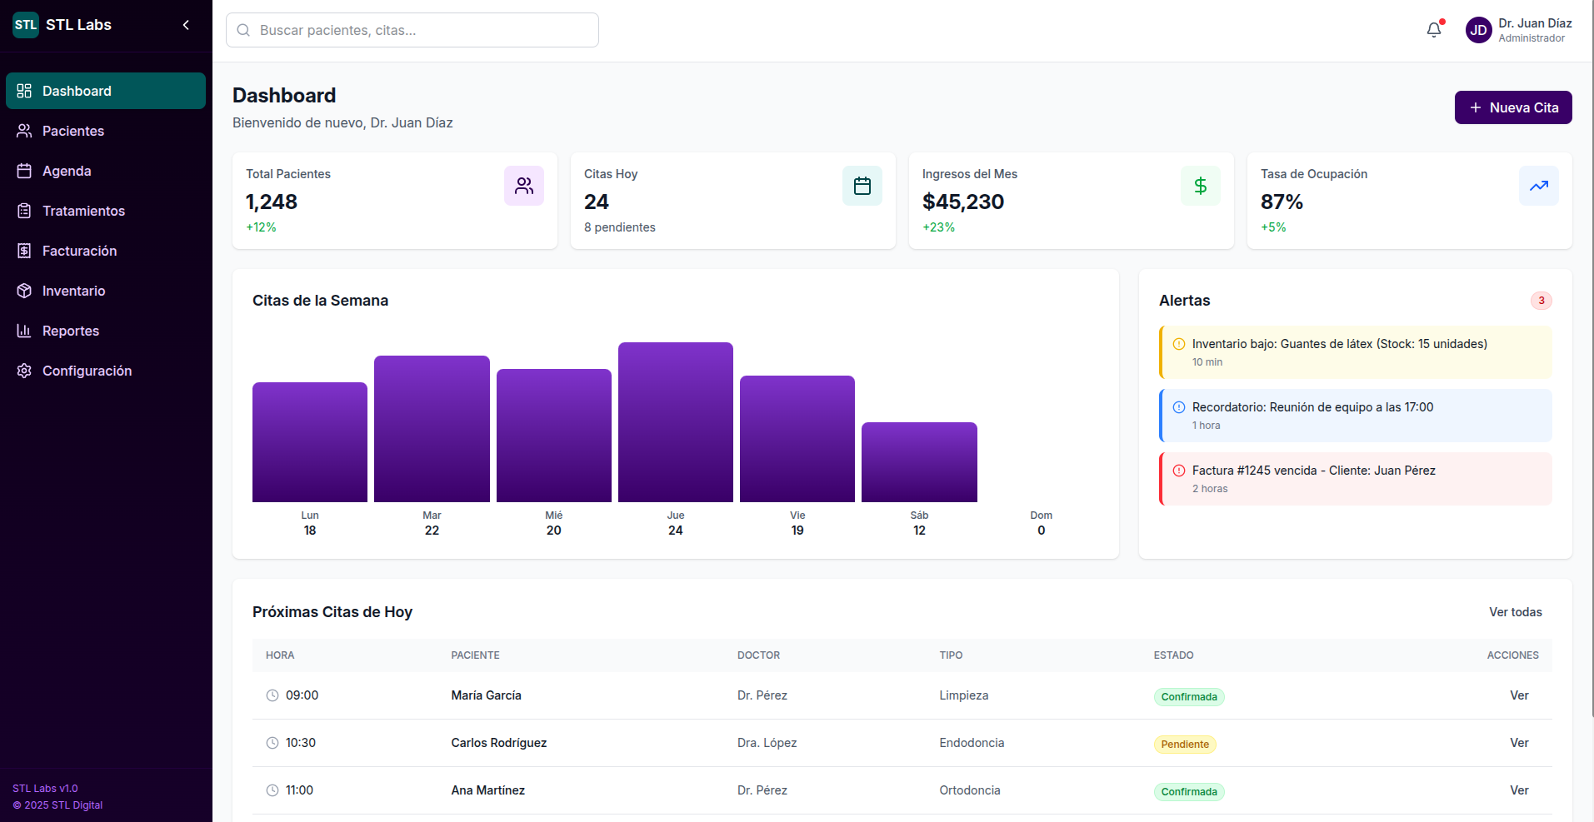Click the Total Pacientes users icon
Viewport: 1594px width, 822px height.
pos(523,186)
